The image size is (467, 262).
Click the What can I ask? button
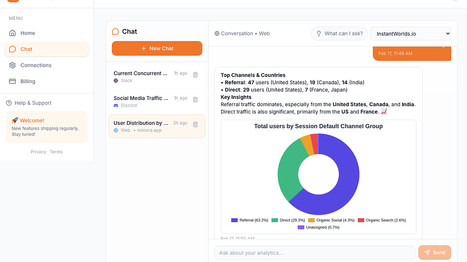[x=339, y=33]
